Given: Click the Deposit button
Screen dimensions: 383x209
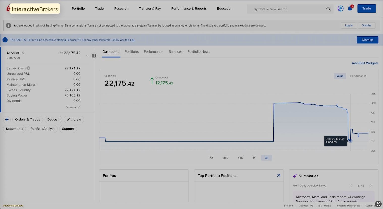Looking at the screenshot, I should [x=53, y=120].
